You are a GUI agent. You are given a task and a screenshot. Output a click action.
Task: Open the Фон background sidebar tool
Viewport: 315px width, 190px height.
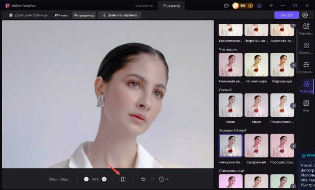click(x=306, y=106)
